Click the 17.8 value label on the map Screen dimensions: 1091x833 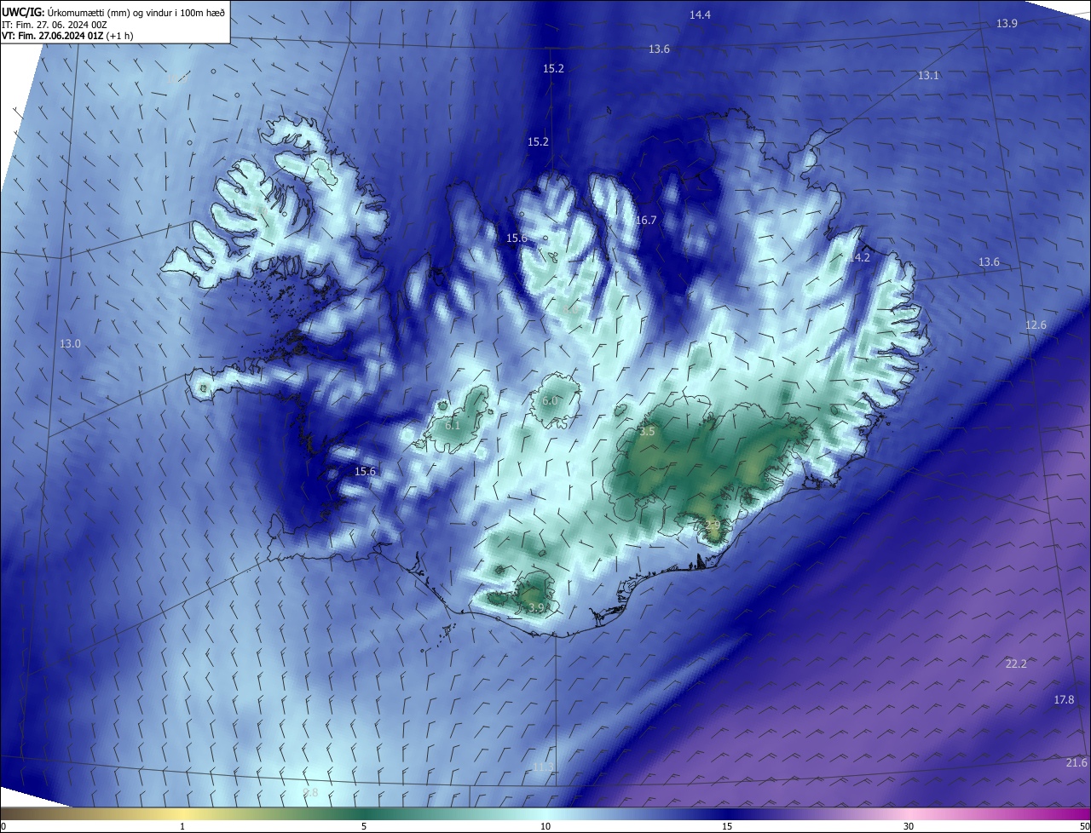tap(1064, 700)
